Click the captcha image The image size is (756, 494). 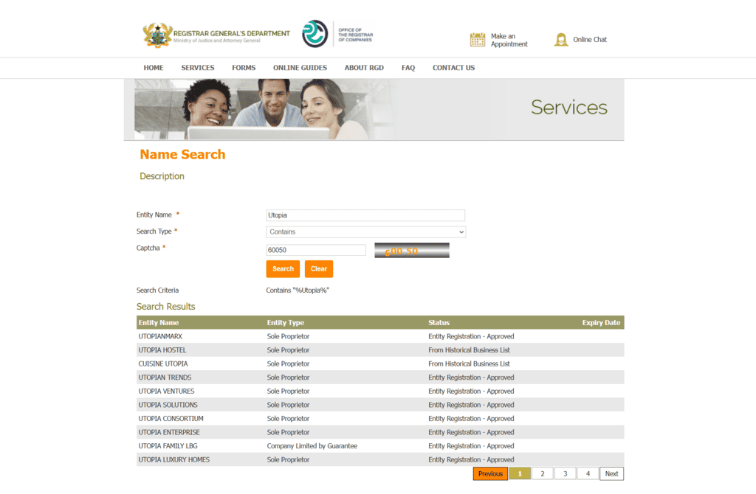point(411,251)
